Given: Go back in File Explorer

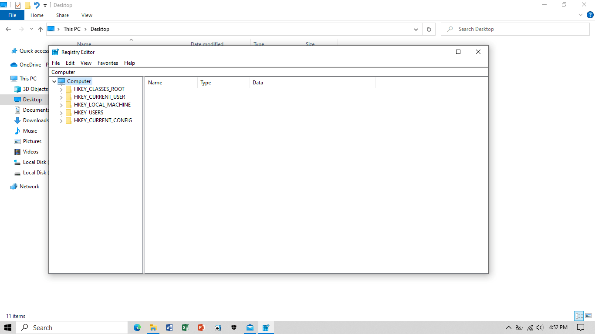Looking at the screenshot, I should 8,29.
